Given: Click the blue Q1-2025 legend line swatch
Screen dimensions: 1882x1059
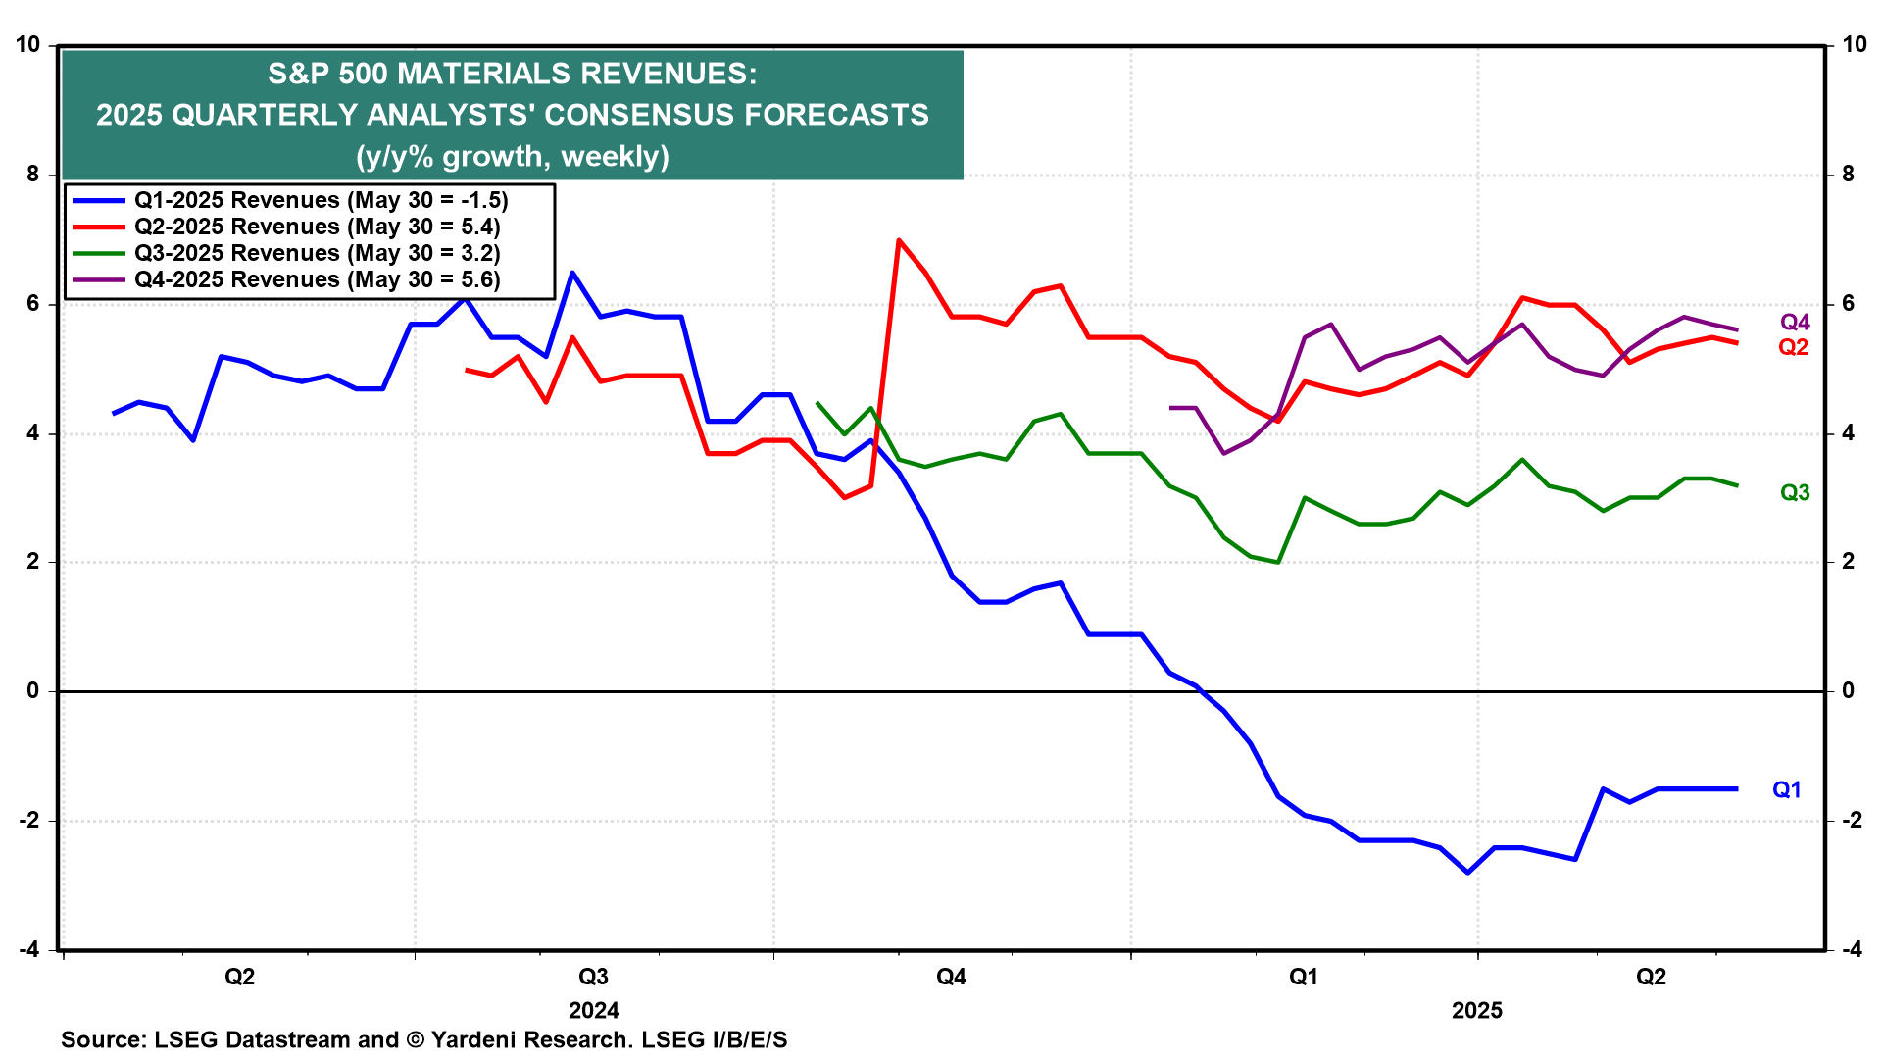Looking at the screenshot, I should 99,200.
